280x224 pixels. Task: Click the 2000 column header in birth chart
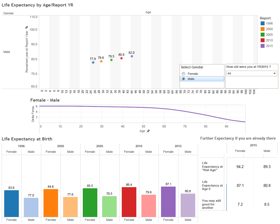click(x=61, y=146)
